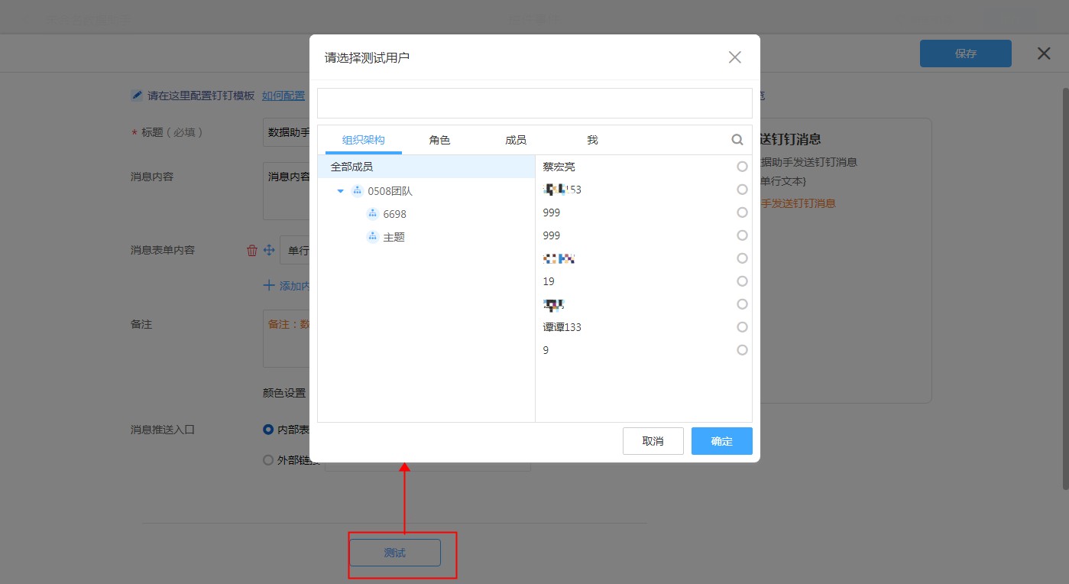Select the radio button for user 19
Viewport: 1069px width, 584px height.
coord(742,281)
